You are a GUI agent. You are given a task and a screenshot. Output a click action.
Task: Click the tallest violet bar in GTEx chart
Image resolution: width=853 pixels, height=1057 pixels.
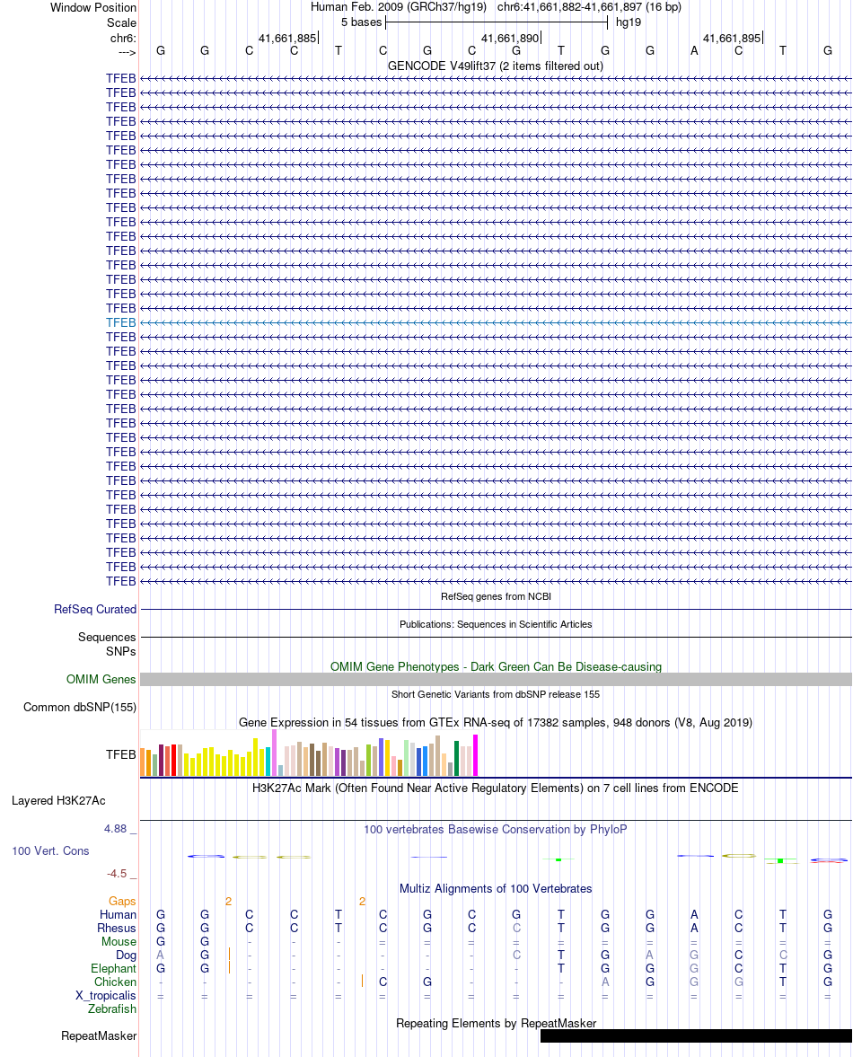click(x=274, y=753)
